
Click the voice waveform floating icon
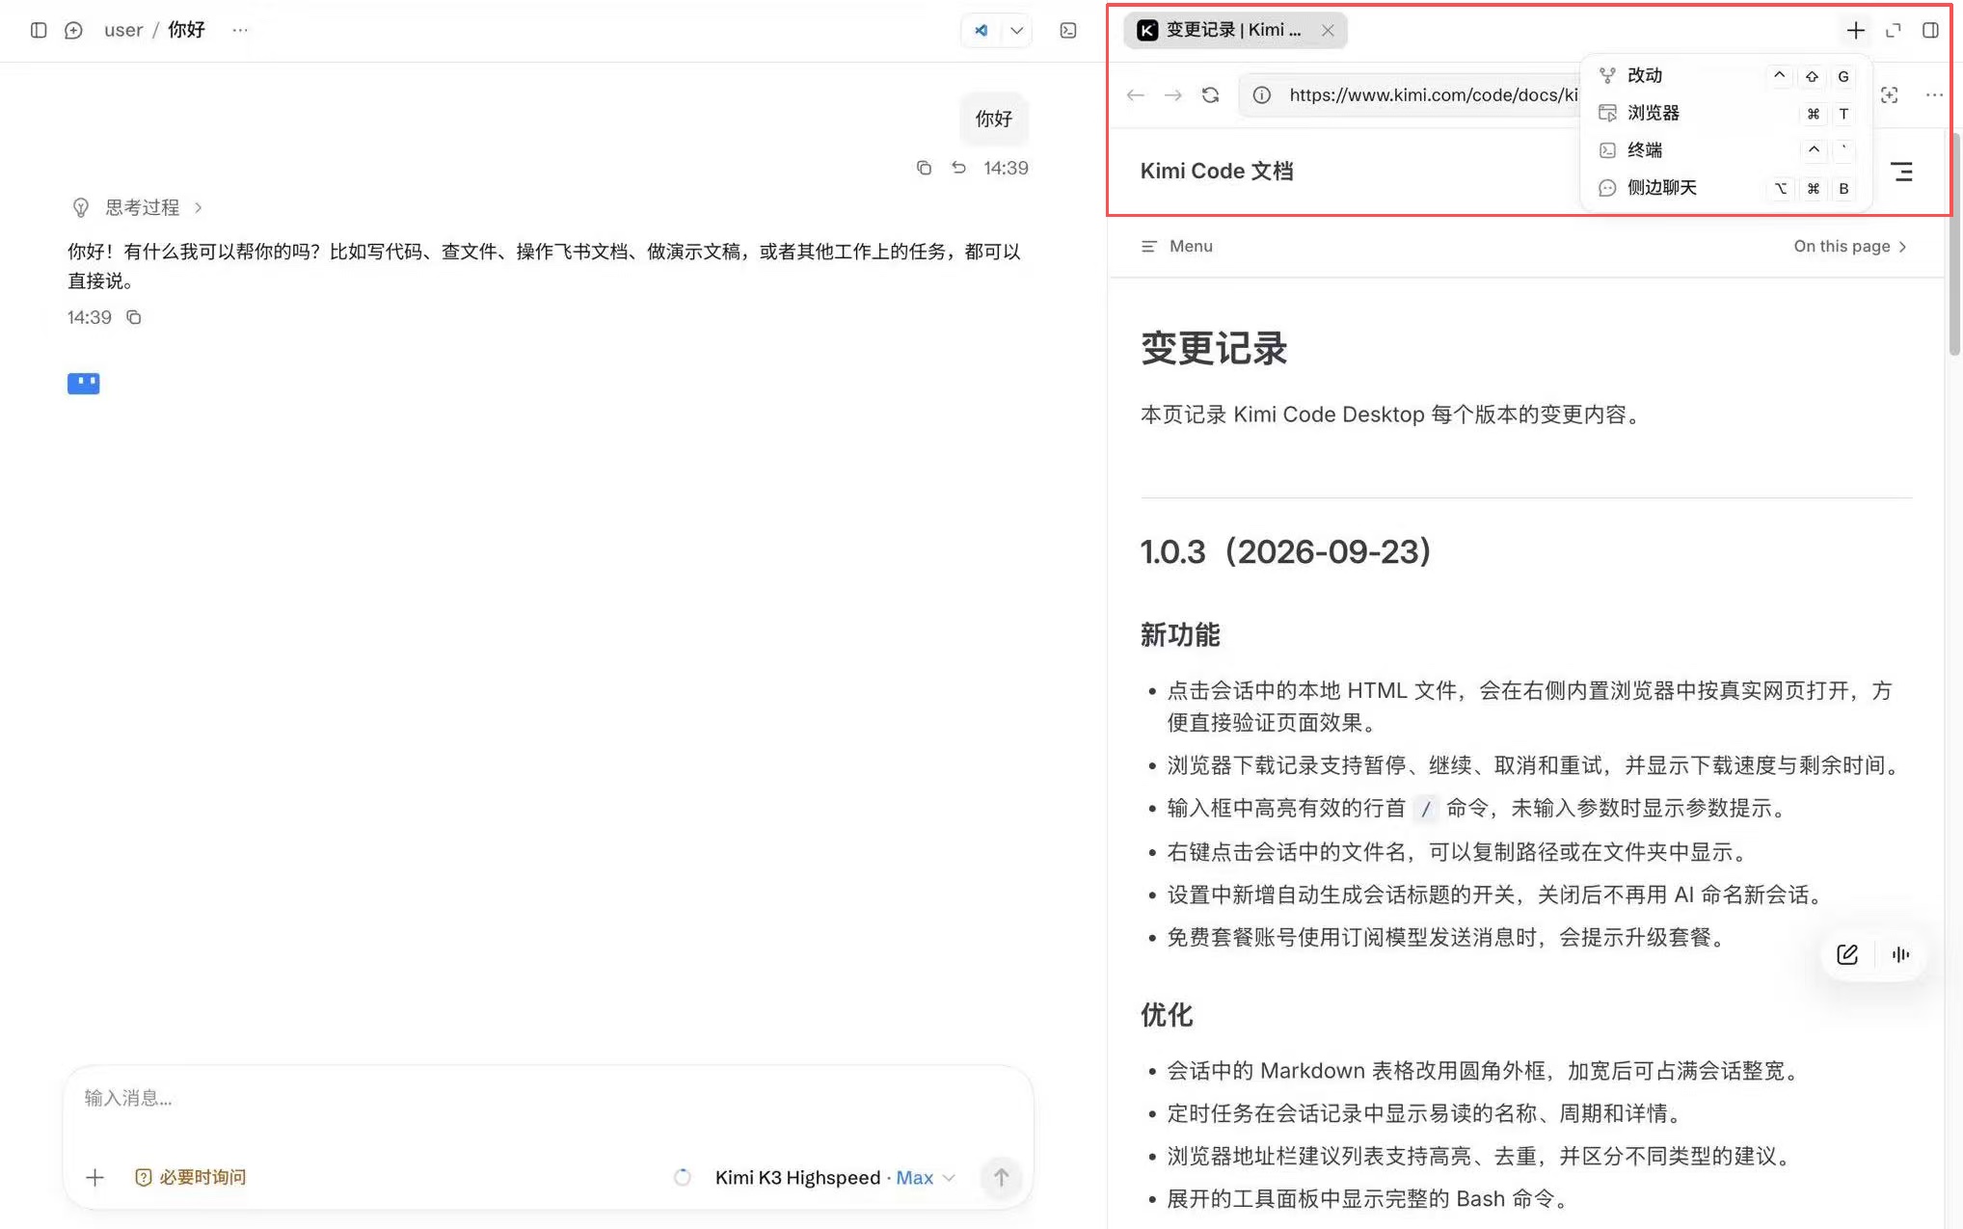(1900, 954)
